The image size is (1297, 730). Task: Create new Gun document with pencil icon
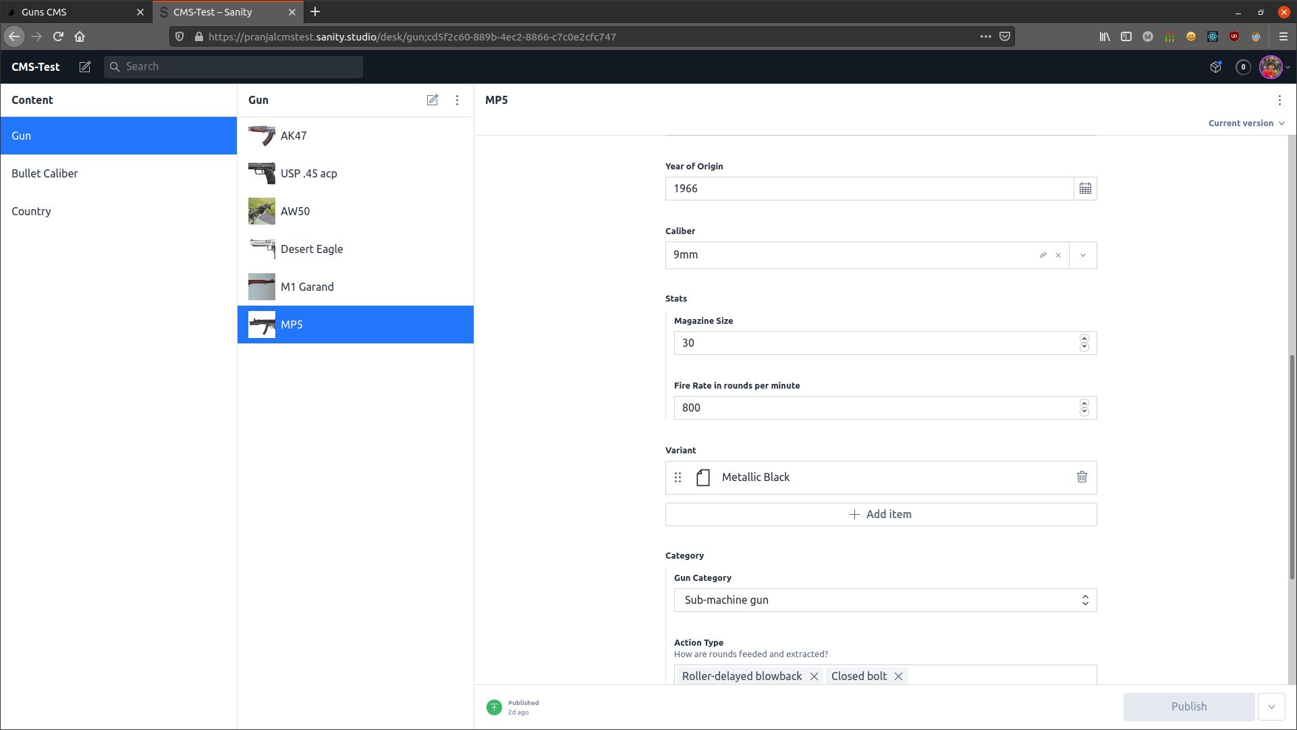coord(432,100)
